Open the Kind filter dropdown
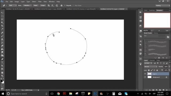 pyautogui.click(x=148, y=63)
